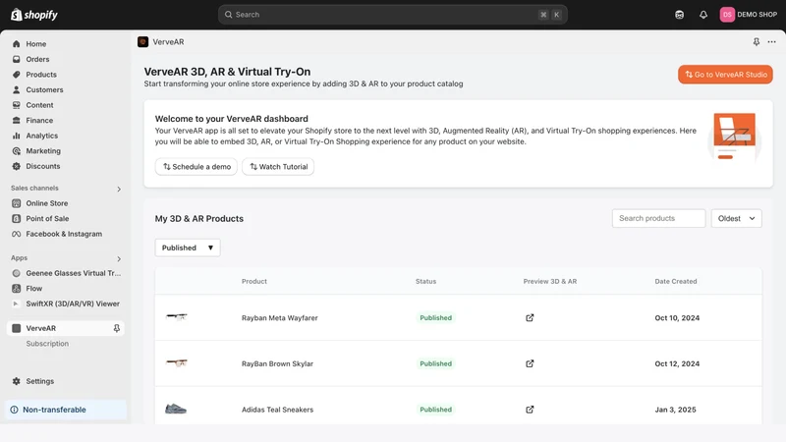Screen dimensions: 786x442
Task: Click the Settings gear icon
Action: pos(17,381)
